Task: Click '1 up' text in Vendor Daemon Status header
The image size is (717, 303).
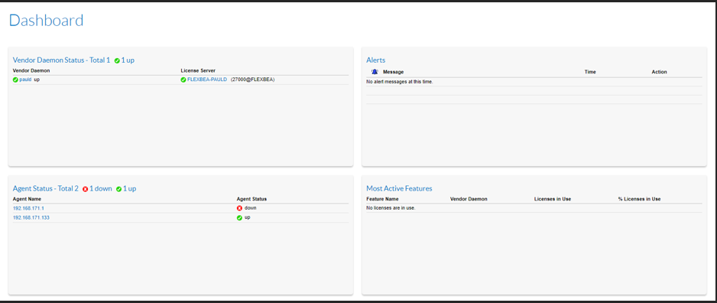Action: [128, 60]
